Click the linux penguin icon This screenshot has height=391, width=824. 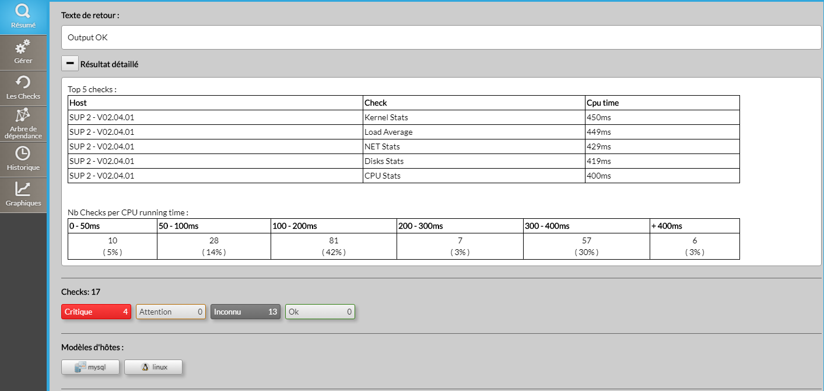click(x=145, y=367)
